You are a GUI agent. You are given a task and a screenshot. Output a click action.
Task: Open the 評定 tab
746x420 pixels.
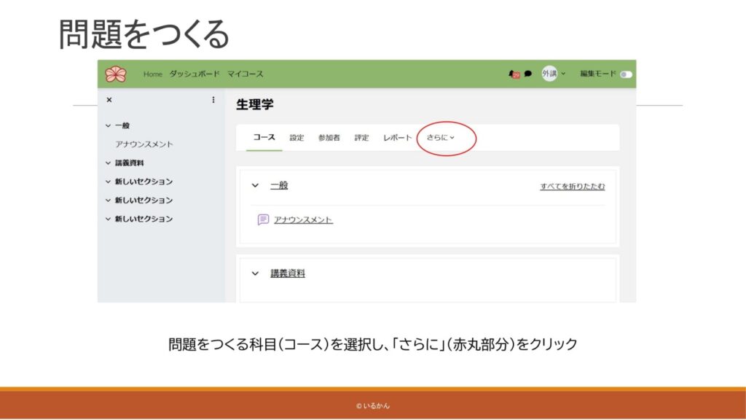(361, 138)
